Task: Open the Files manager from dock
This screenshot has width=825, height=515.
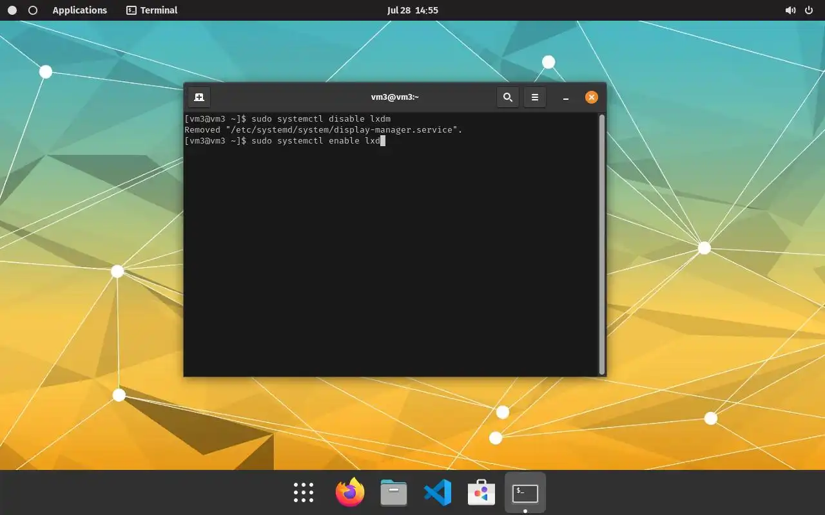Action: coord(394,492)
